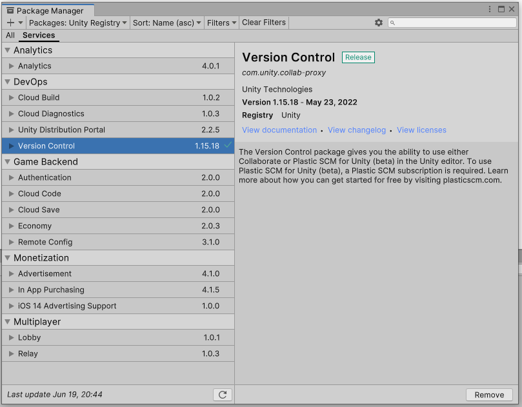522x407 pixels.
Task: Expand the Authentication package arrow
Action: point(12,178)
